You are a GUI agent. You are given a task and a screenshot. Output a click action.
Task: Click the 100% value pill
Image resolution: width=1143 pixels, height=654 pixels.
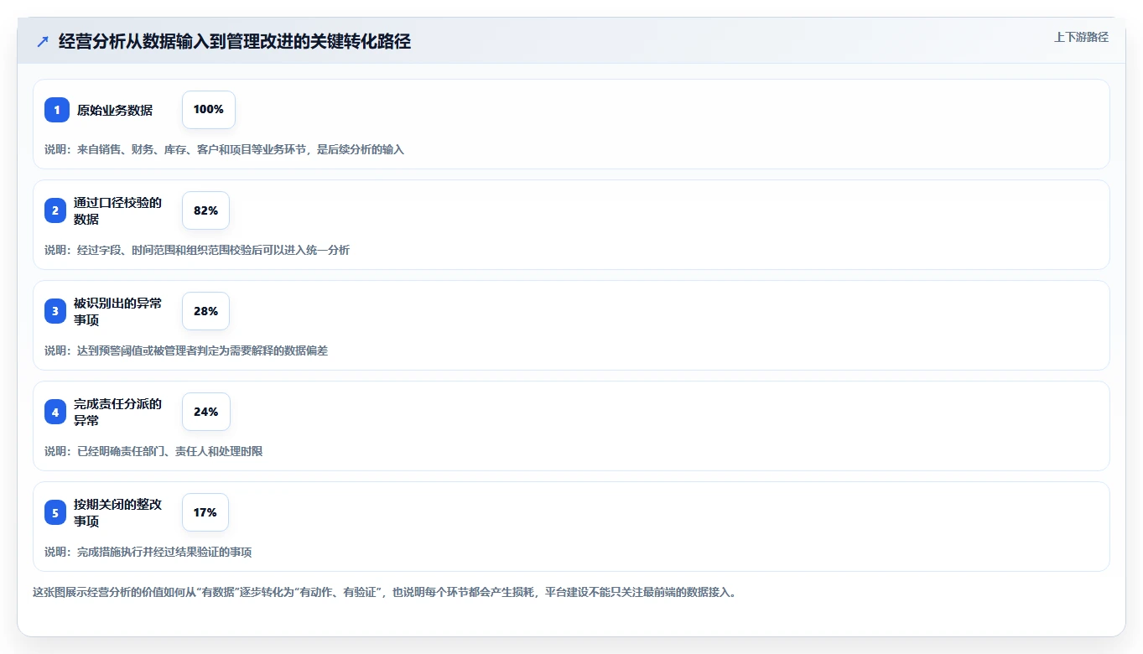pos(209,110)
